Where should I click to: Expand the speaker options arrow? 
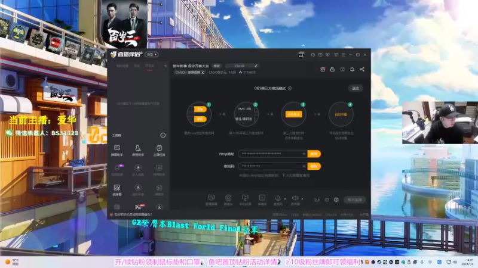302,199
